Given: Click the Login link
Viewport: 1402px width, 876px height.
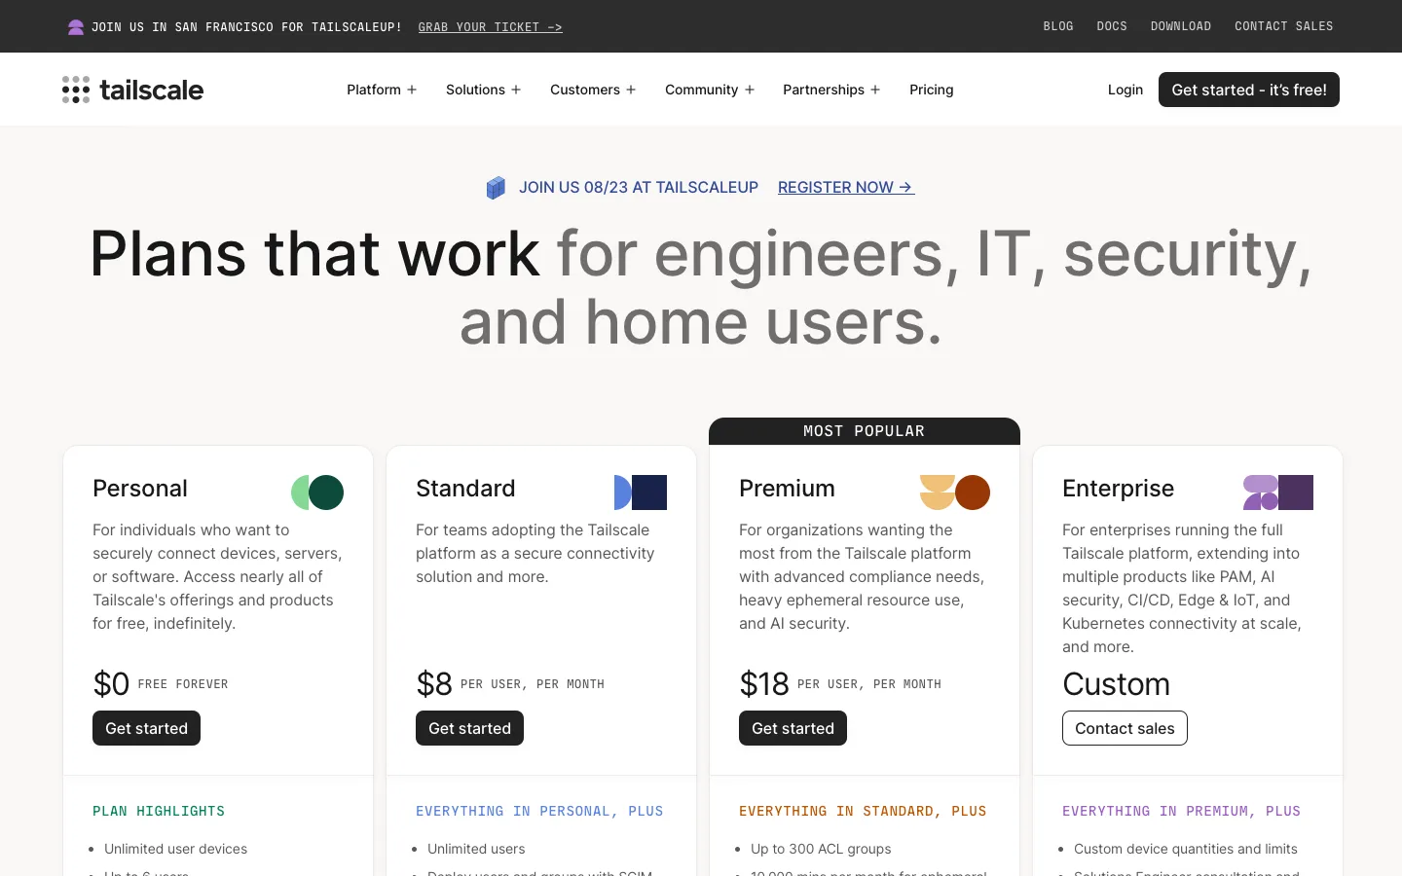Looking at the screenshot, I should (x=1125, y=90).
